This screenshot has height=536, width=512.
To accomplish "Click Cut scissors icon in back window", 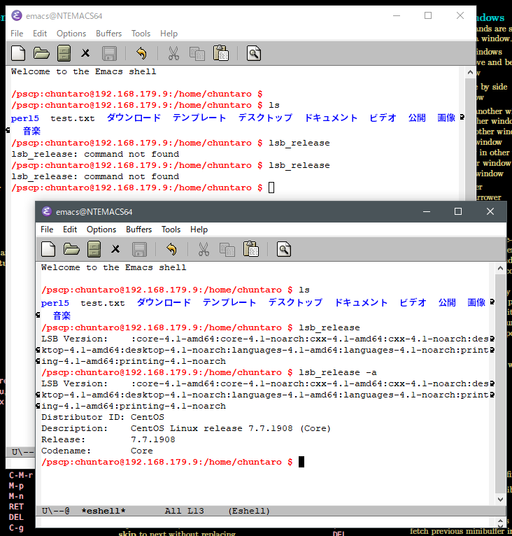I will [173, 53].
